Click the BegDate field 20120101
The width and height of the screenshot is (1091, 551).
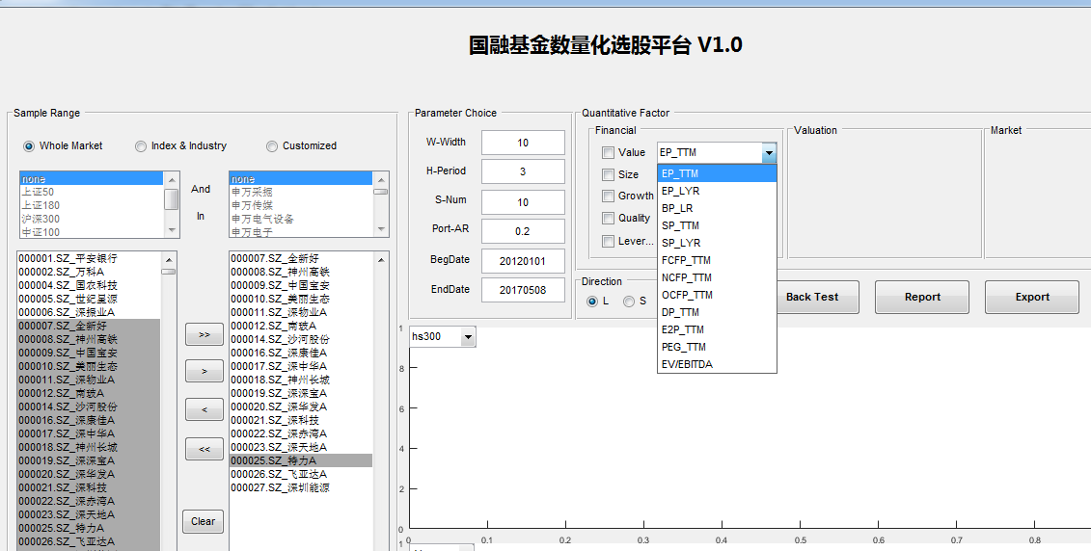[x=523, y=261]
